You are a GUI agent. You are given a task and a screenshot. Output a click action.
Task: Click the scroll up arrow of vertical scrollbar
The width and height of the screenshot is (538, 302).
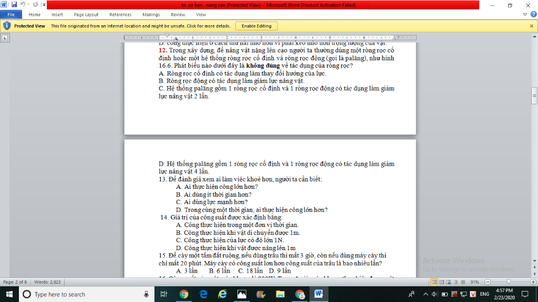(x=534, y=36)
